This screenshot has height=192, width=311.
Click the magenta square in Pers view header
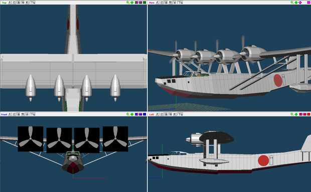(x=308, y=2)
